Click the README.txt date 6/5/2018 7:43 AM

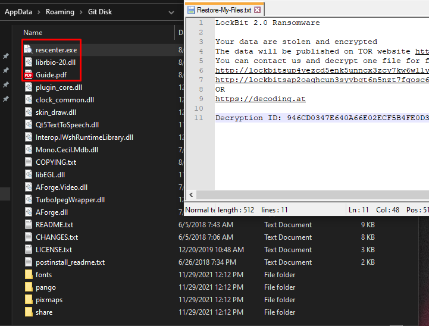(x=206, y=225)
